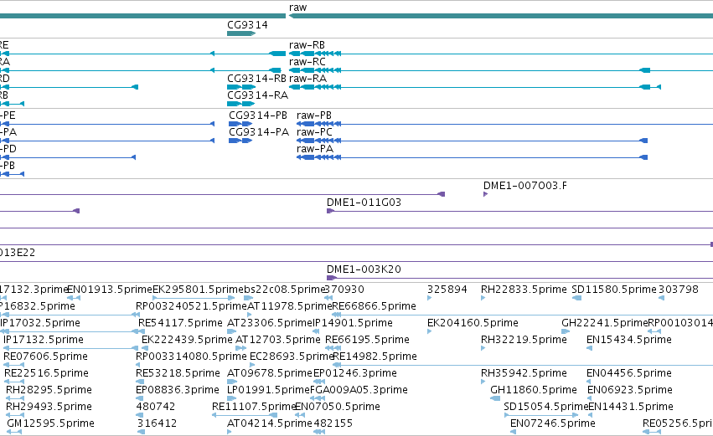Click the AT12703.5prime EST label
Viewport: 713px width, 436px height.
(278, 340)
